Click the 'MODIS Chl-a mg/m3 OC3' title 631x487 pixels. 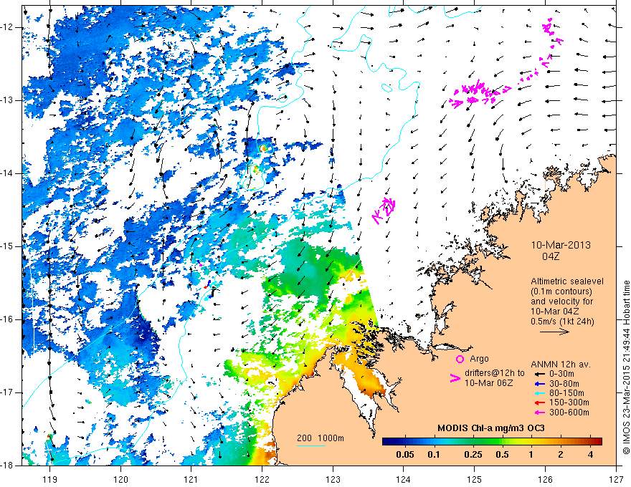491,428
